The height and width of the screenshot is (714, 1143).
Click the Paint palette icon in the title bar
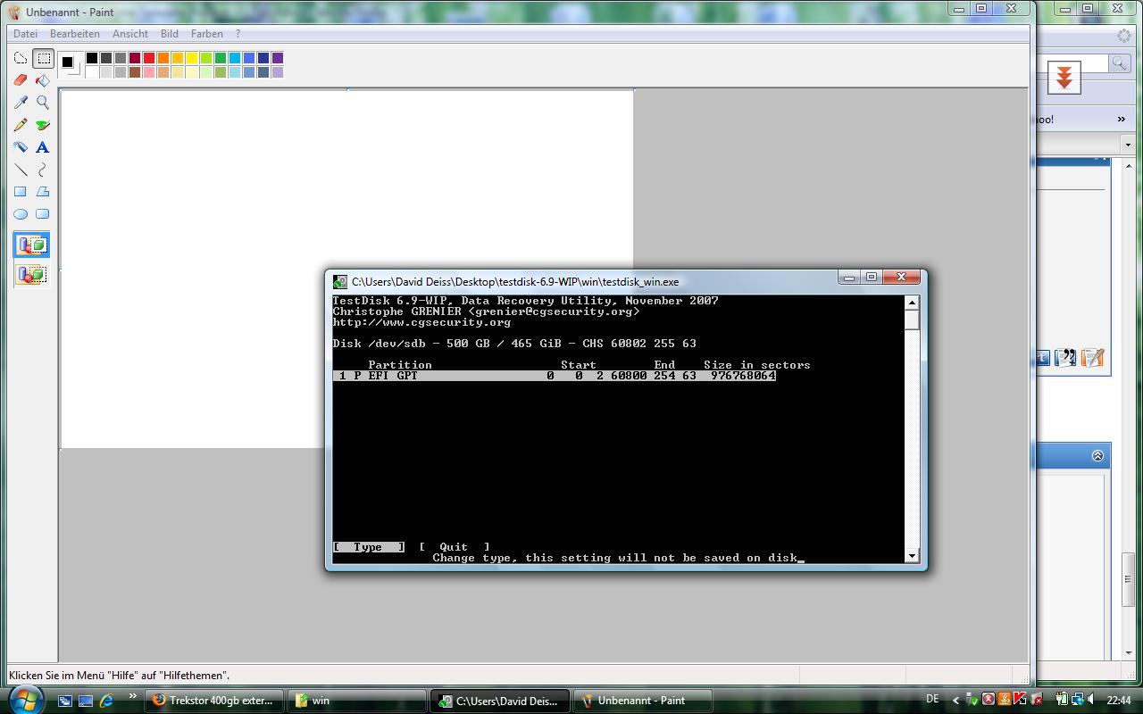tap(13, 12)
